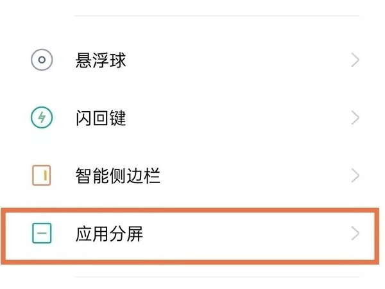Expand 智能侧边栏 using its right chevron
This screenshot has width=385, height=289.
(355, 175)
